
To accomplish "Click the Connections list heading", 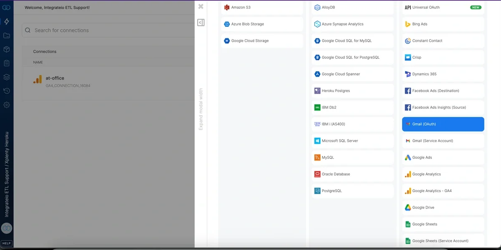I will pyautogui.click(x=45, y=52).
